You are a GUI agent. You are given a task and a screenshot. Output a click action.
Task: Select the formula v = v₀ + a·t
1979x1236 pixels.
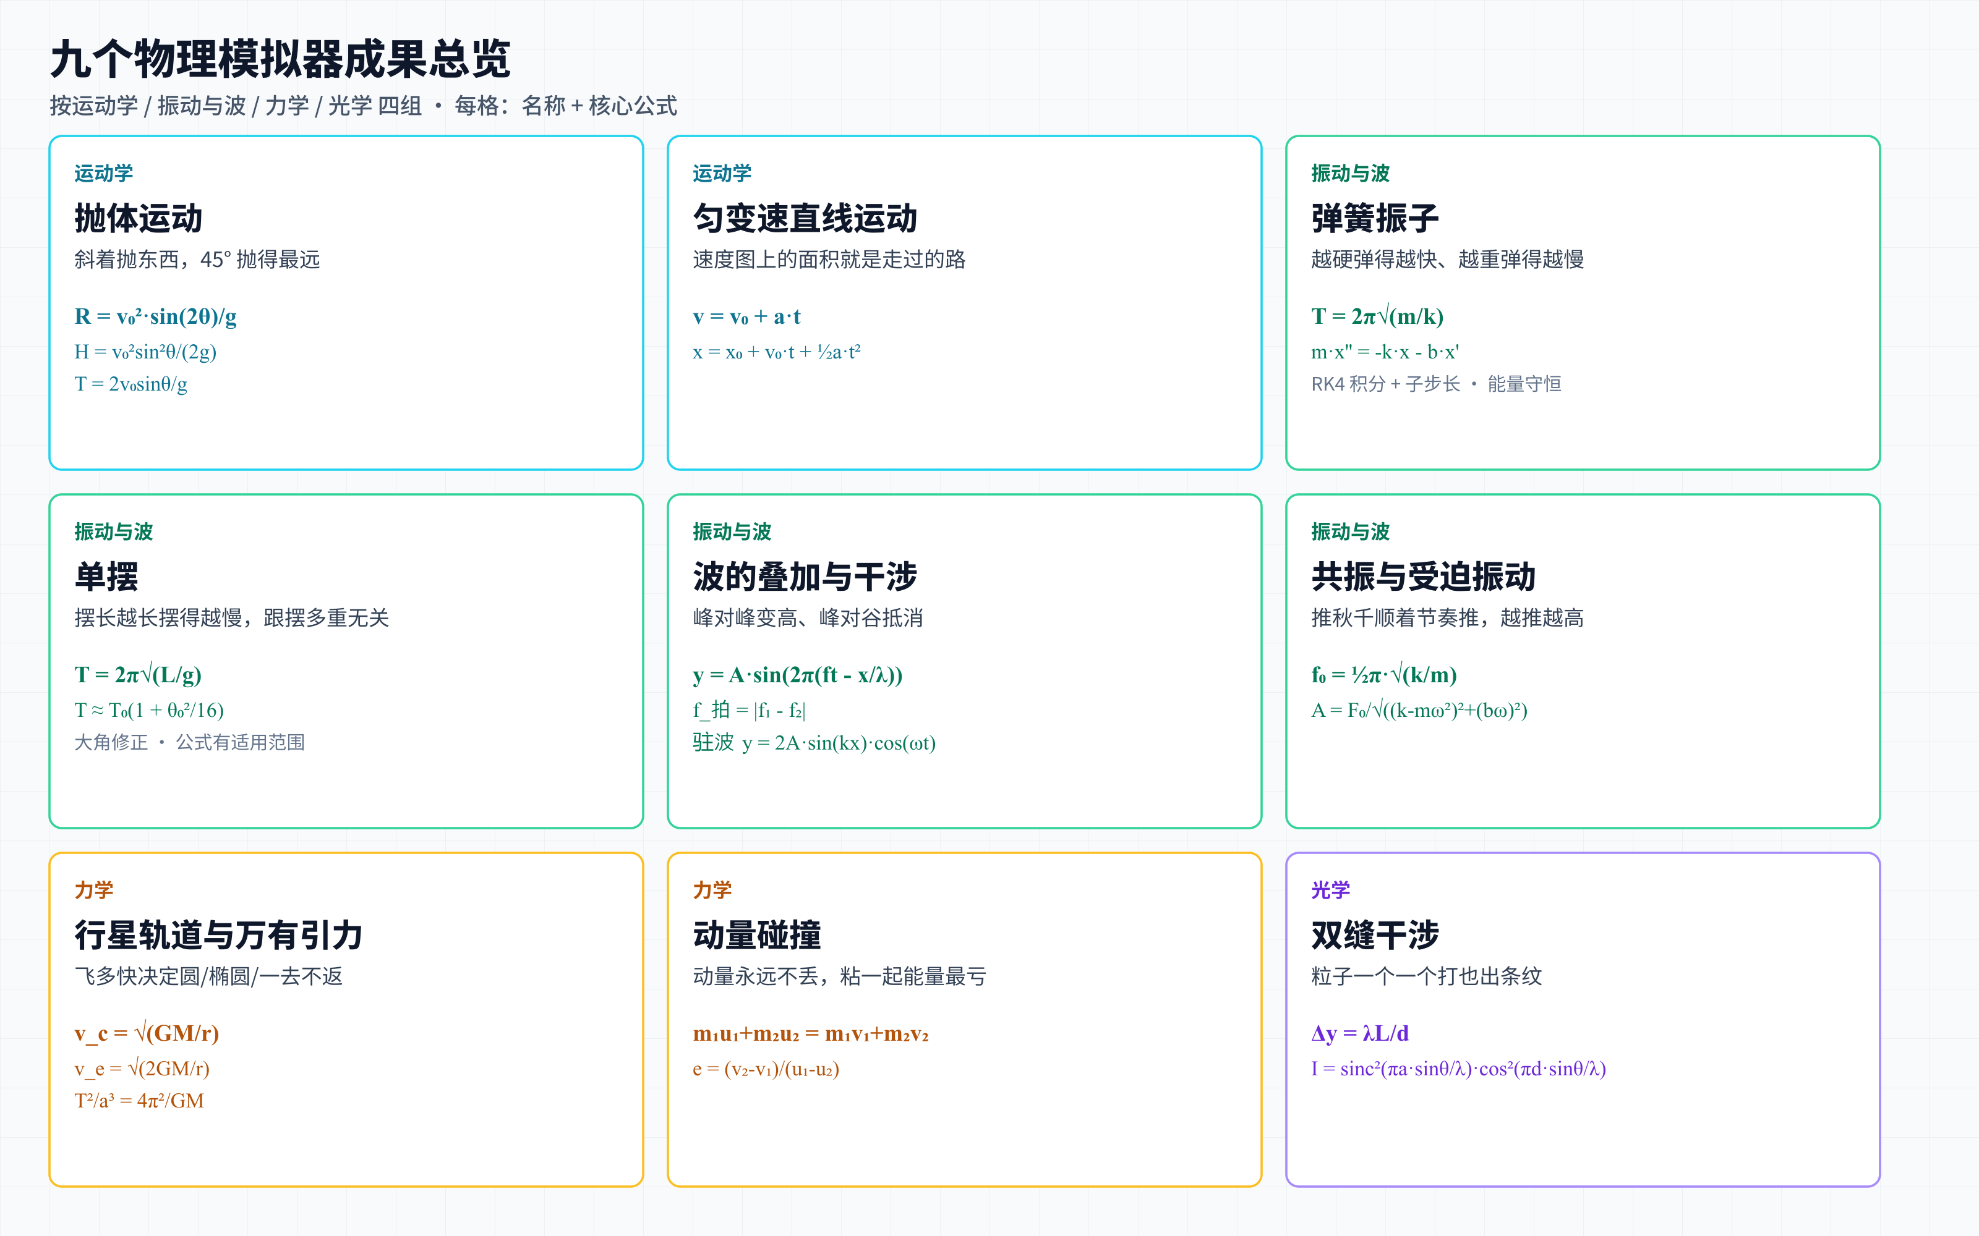pos(746,316)
